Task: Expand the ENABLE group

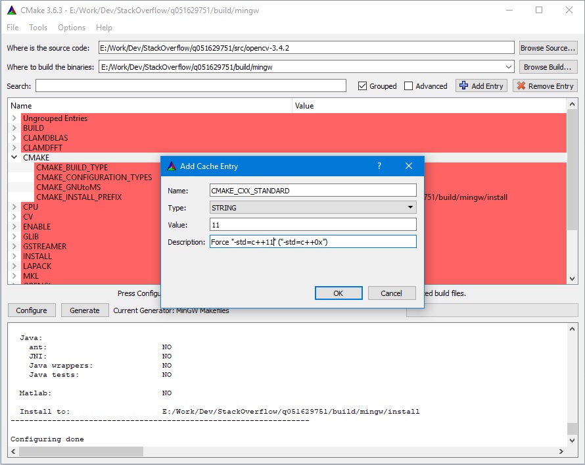Action: coord(14,226)
